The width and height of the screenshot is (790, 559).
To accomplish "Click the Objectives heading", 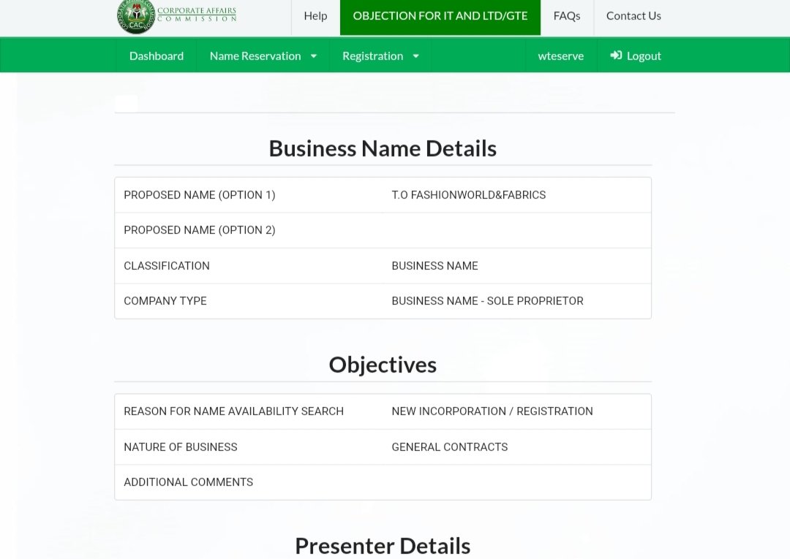I will (x=383, y=365).
